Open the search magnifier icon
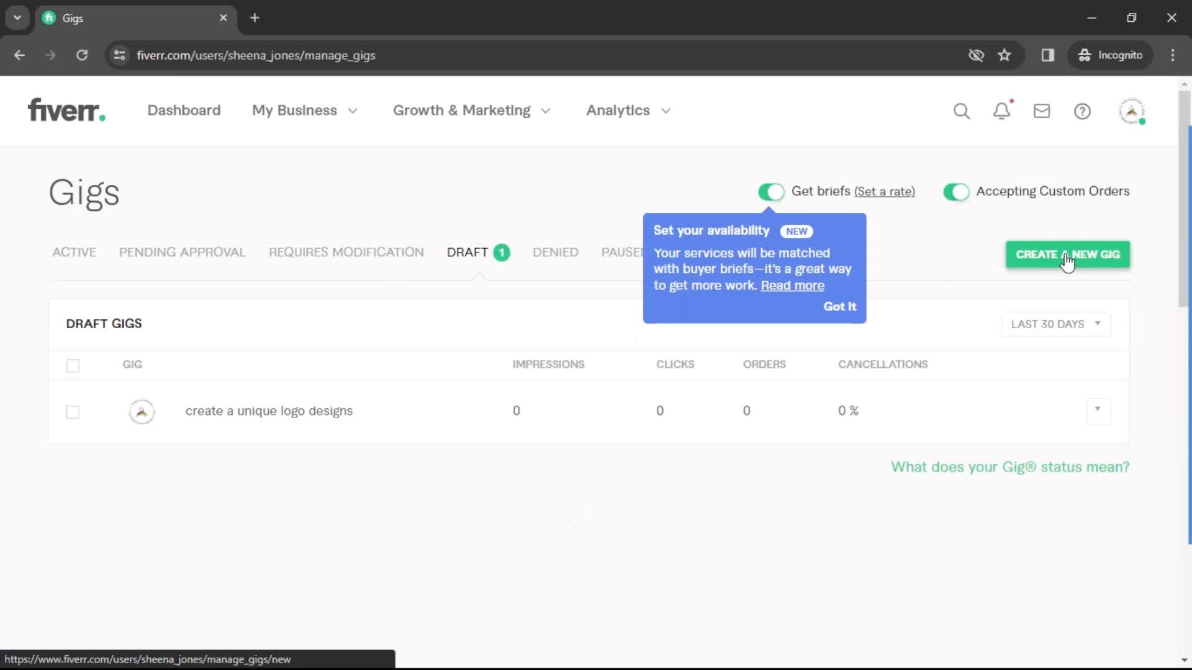Image resolution: width=1192 pixels, height=670 pixels. [962, 111]
